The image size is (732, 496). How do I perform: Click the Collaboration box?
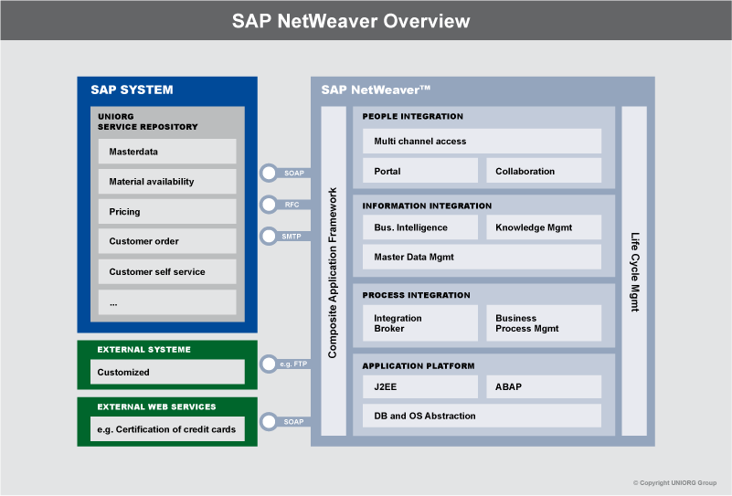coord(544,171)
